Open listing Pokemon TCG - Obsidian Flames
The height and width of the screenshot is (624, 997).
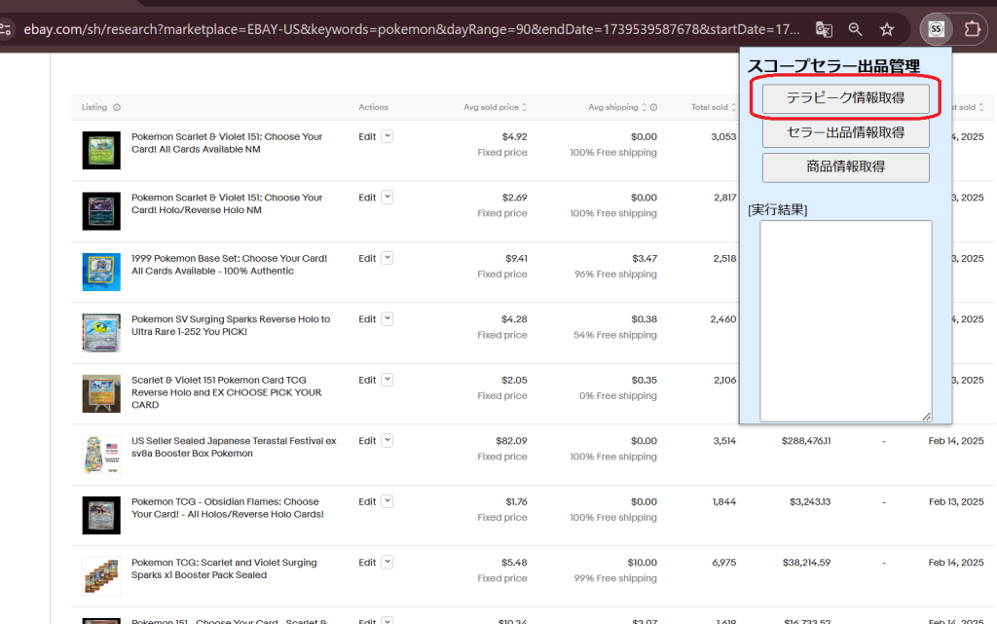coord(228,508)
